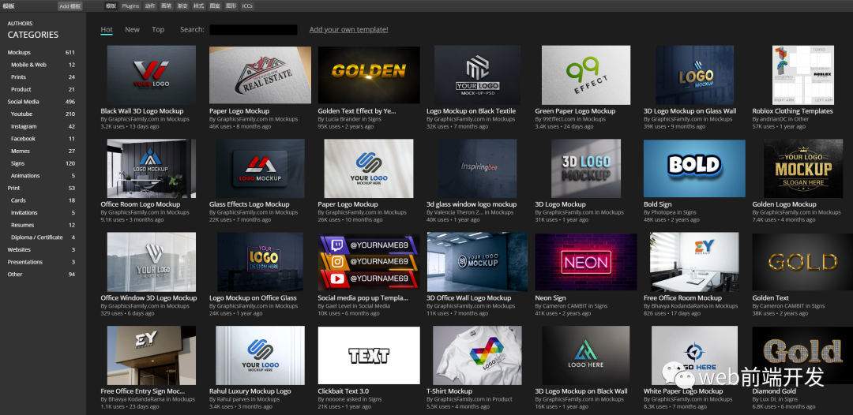
Task: Select the Invitations subcategory
Action: click(x=41, y=213)
